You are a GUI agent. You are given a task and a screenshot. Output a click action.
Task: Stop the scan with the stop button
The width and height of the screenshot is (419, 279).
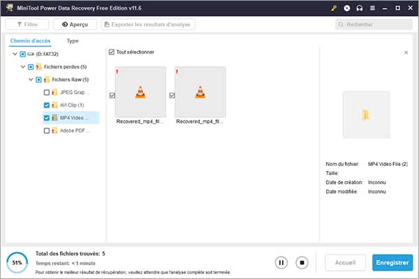[302, 263]
